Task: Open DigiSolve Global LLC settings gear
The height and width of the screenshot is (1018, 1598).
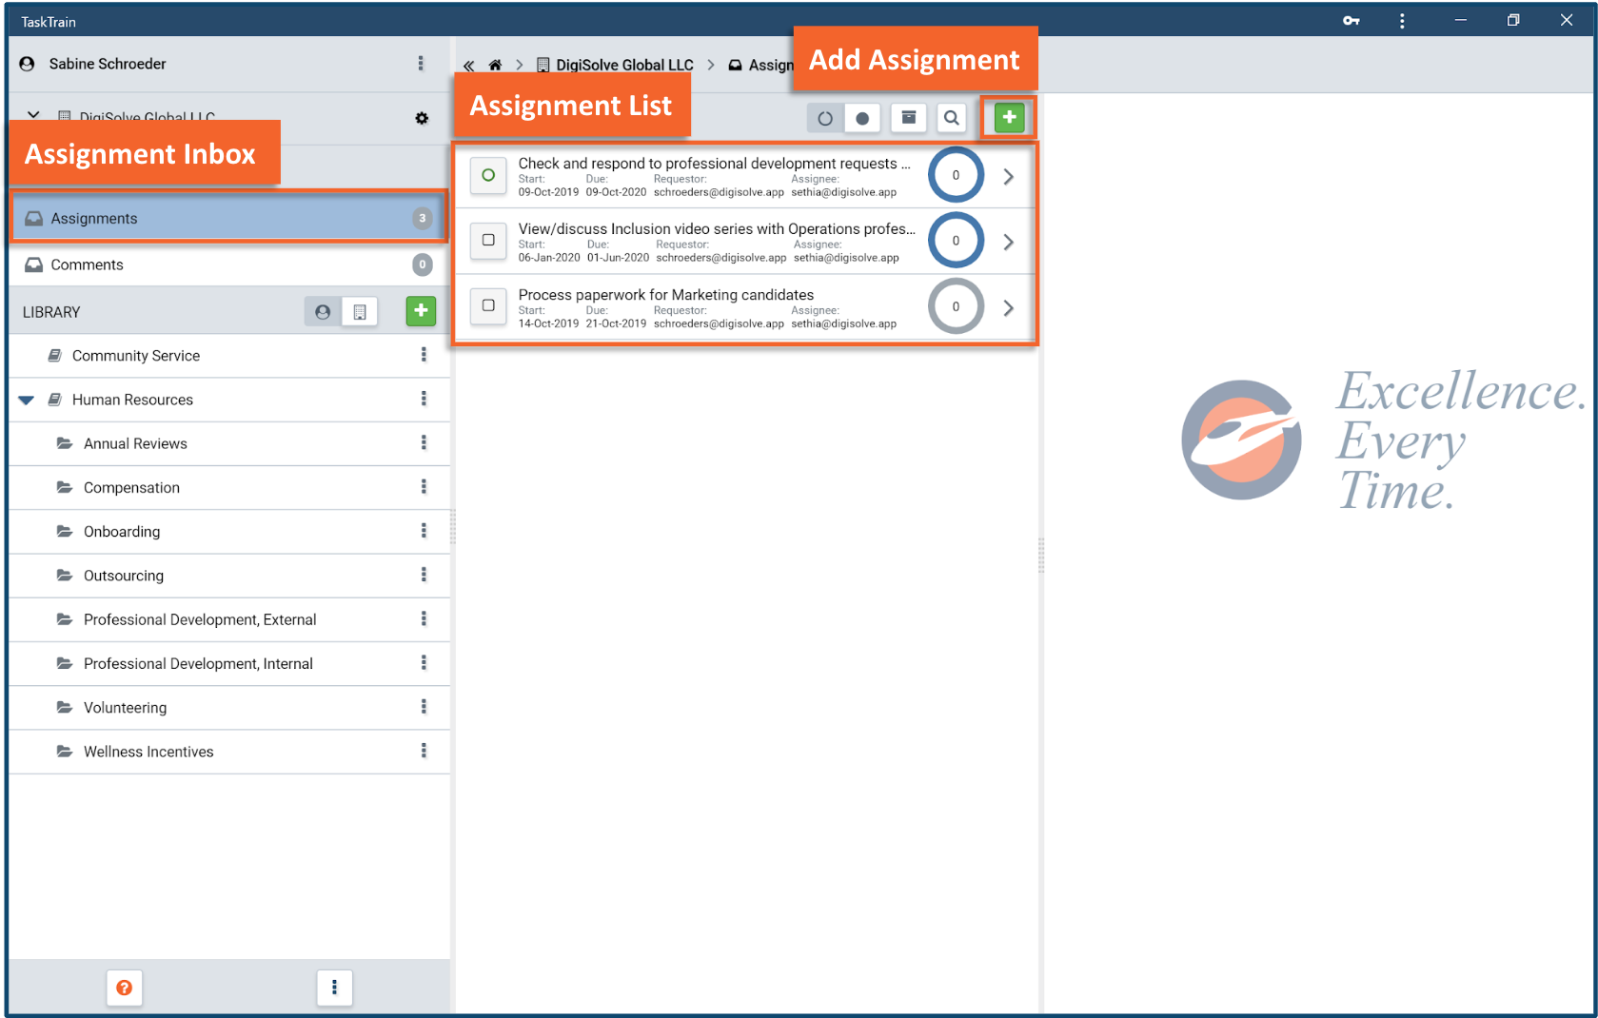Action: [x=422, y=118]
